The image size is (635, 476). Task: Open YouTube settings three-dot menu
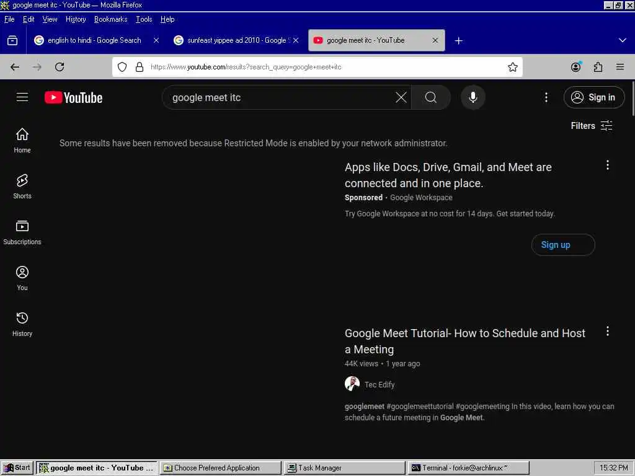point(546,97)
